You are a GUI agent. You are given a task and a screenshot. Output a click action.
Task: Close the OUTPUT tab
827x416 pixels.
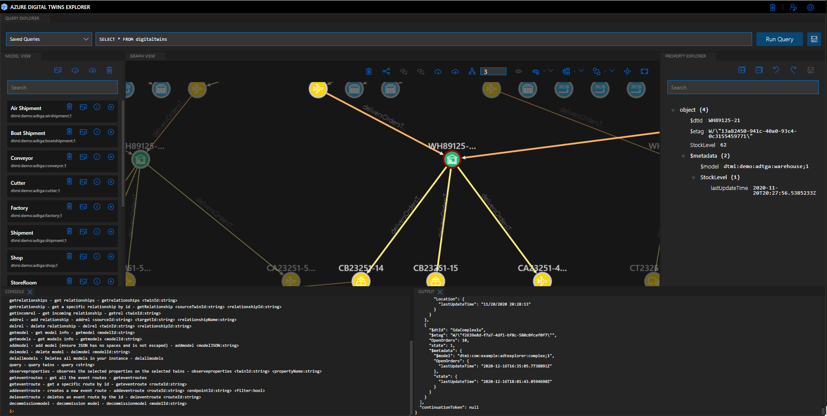[x=440, y=292]
